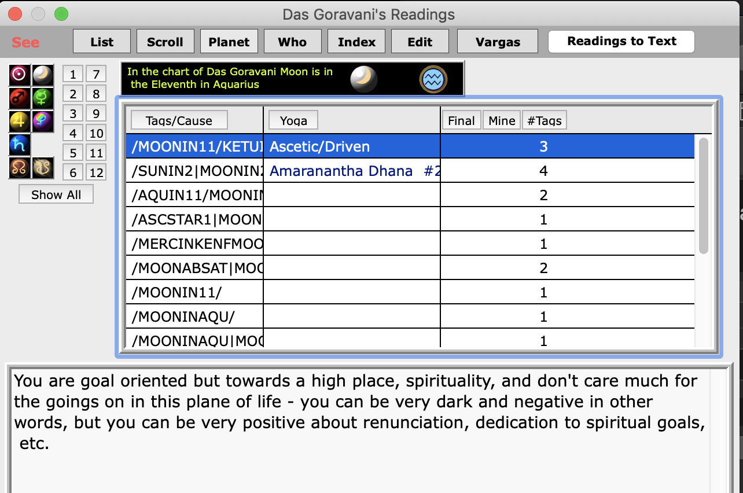This screenshot has height=493, width=743.
Task: Select the Amaranantha Dhana #2 row
Action: coord(352,171)
